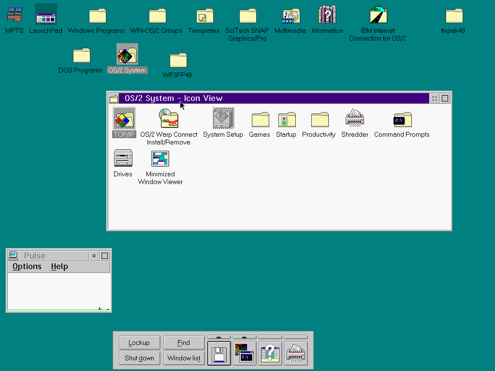The height and width of the screenshot is (371, 495).
Task: Click the OS/2 System - Icon View title bar
Action: (x=274, y=99)
